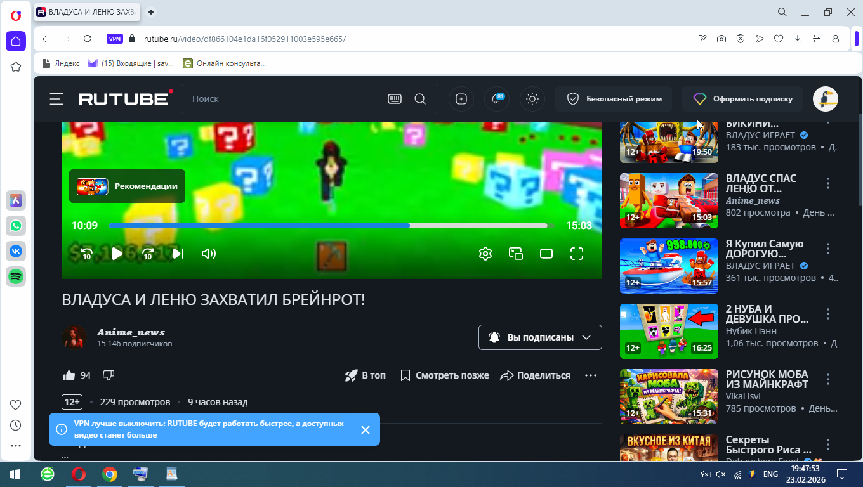Switch video to fullscreen

click(577, 254)
